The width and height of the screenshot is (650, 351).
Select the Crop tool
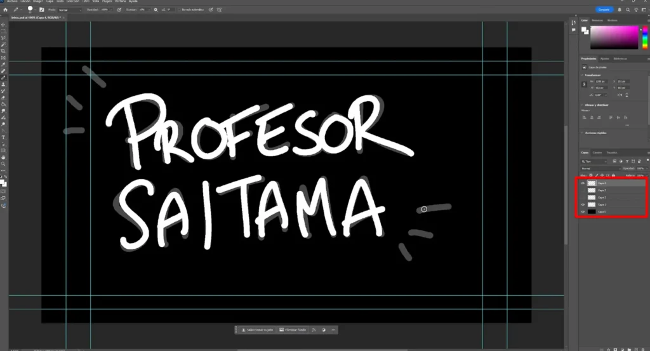[3, 51]
